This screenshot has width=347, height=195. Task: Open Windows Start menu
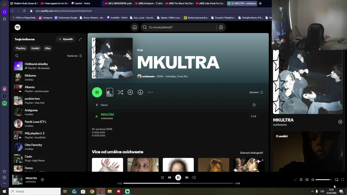(4, 191)
